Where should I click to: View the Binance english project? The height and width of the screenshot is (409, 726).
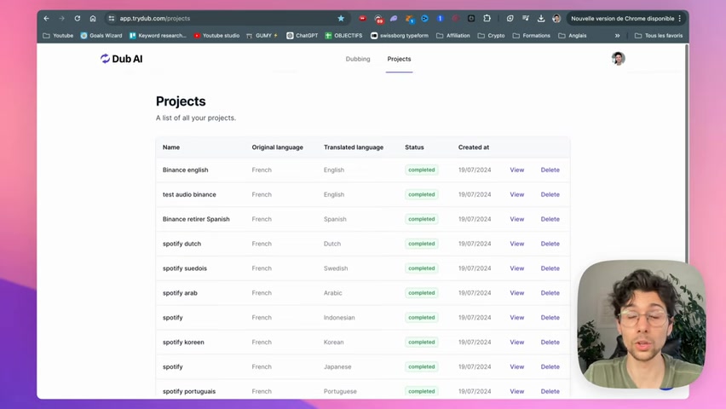pos(516,170)
